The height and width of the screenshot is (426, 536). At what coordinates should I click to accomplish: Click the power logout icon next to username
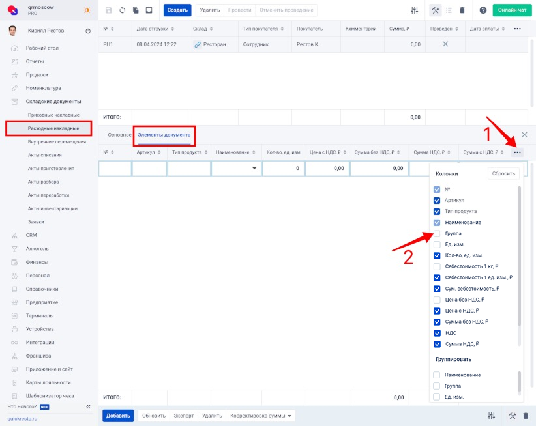88,31
